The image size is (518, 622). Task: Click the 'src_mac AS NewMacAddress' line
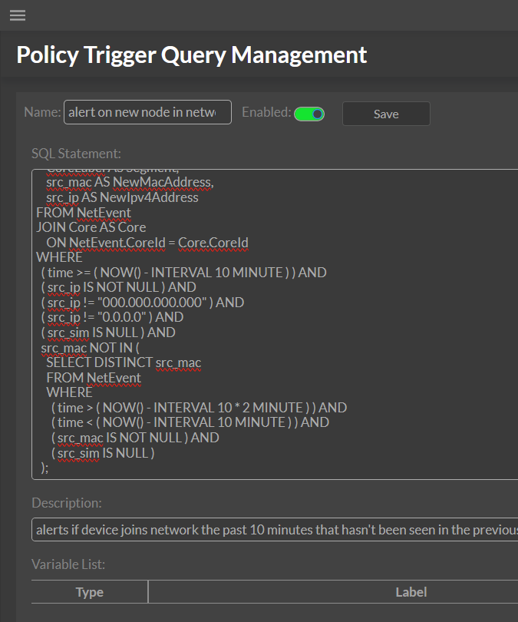point(129,182)
